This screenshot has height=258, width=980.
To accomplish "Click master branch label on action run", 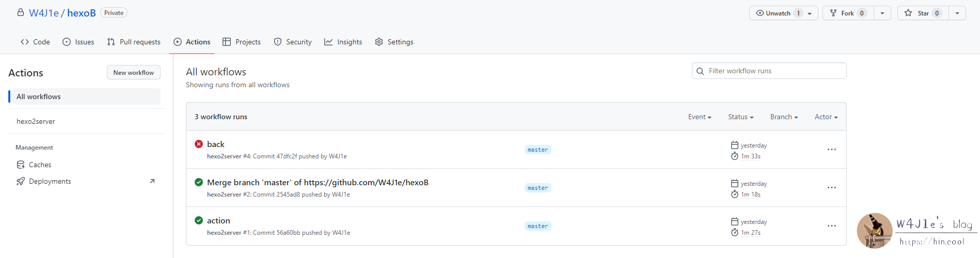I will pyautogui.click(x=538, y=226).
